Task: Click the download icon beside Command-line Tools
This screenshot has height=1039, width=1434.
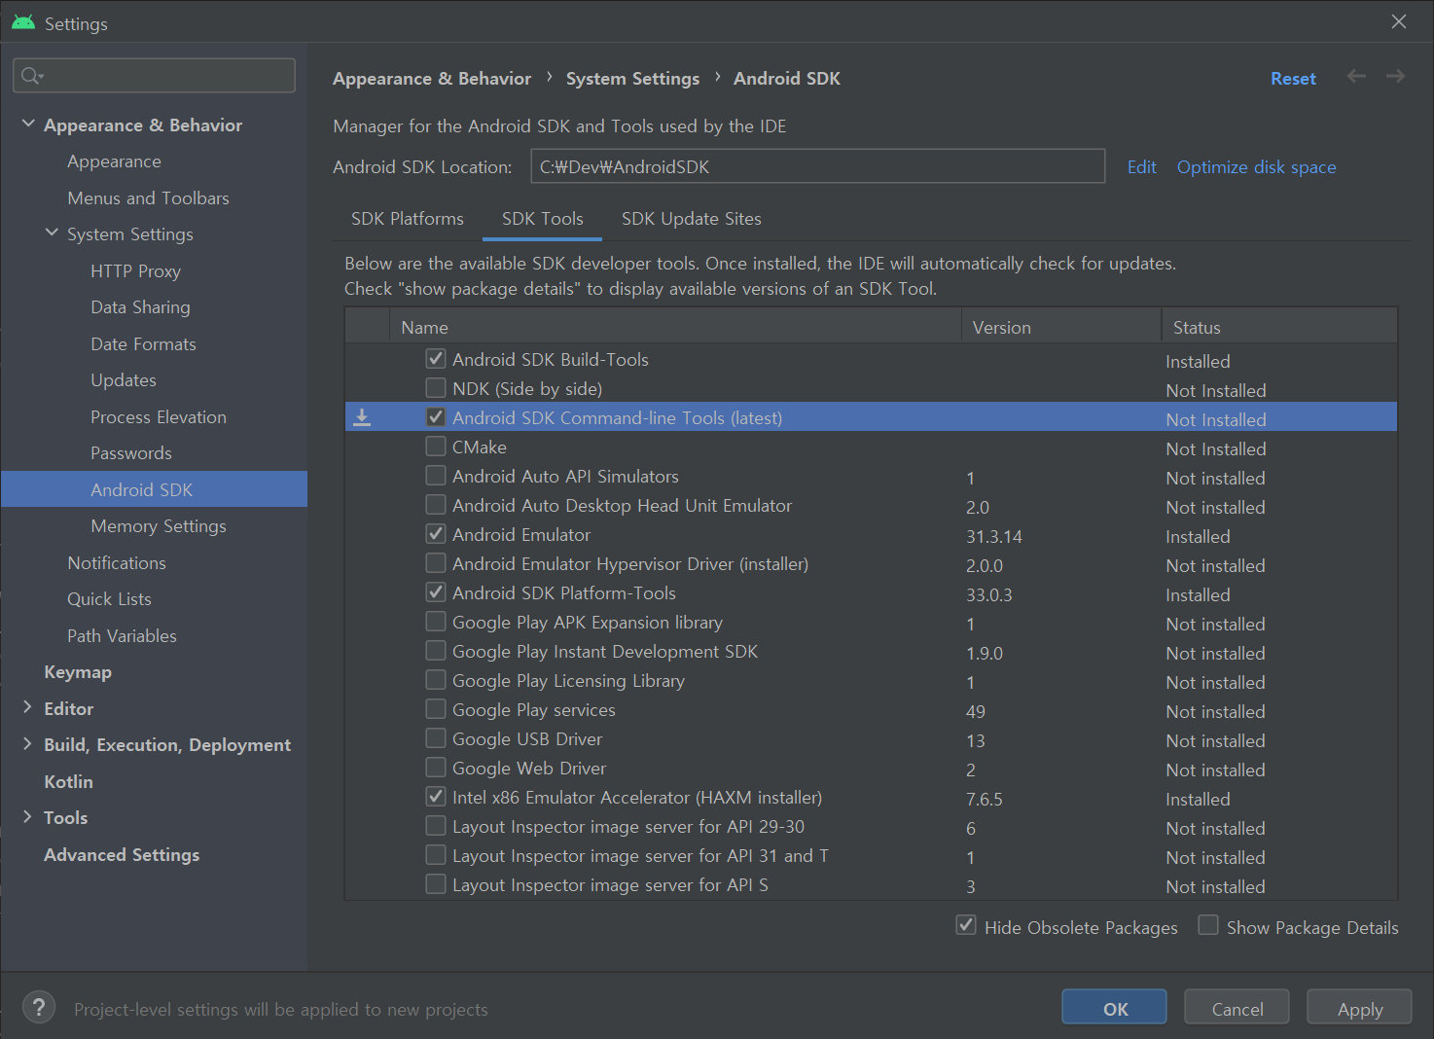Action: tap(362, 417)
